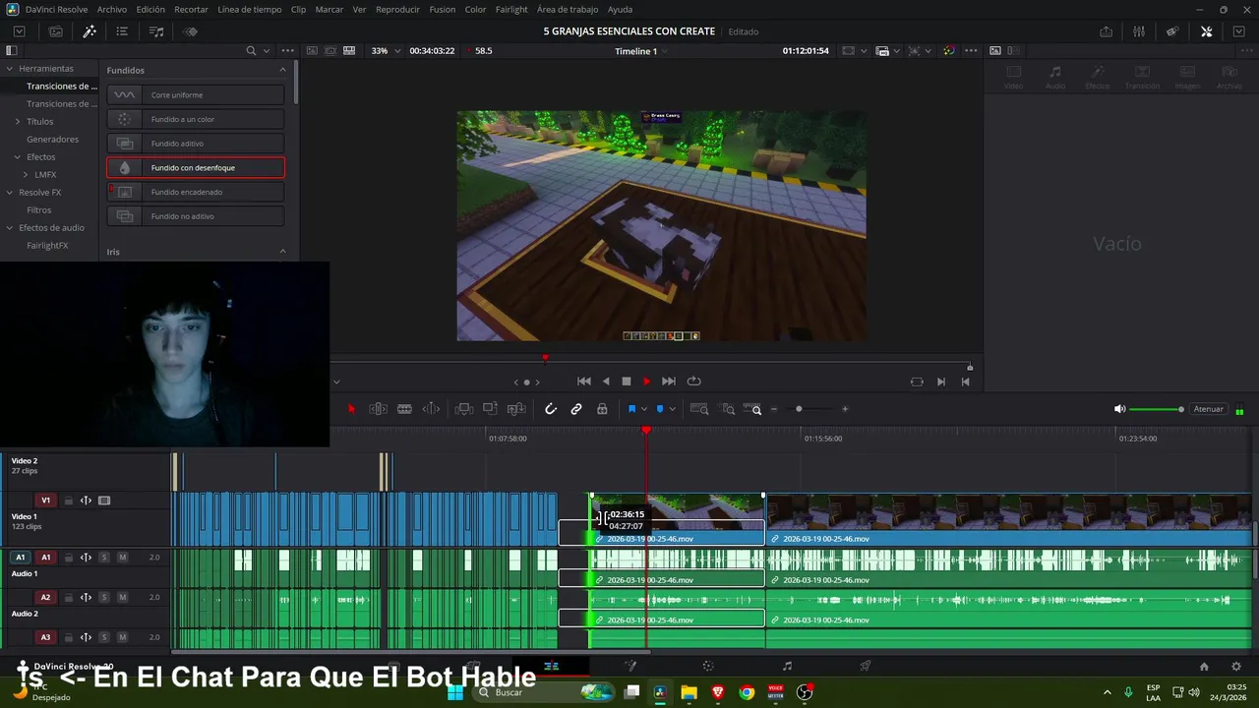The height and width of the screenshot is (708, 1259).
Task: Open the Área de trabajo menu
Action: click(x=568, y=9)
